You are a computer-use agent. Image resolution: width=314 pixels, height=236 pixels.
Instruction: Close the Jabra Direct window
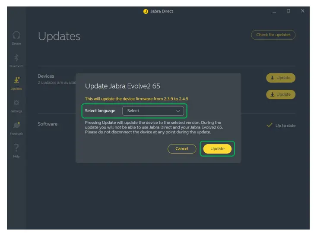tap(303, 11)
